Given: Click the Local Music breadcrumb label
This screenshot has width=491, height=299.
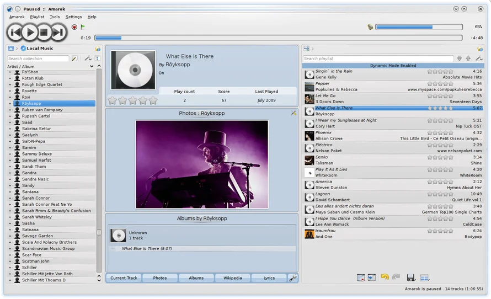Looking at the screenshot, I should 40,48.
